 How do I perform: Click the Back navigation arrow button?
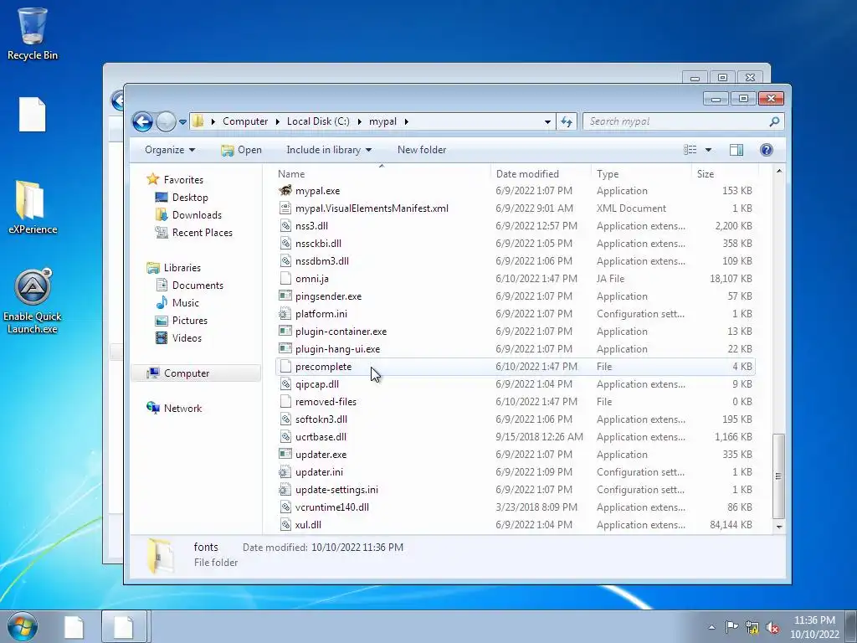[x=142, y=121]
